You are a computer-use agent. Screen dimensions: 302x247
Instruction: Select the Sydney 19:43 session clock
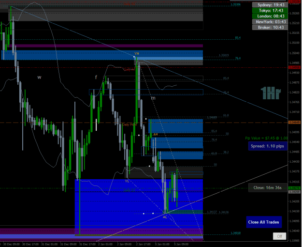coord(270,5)
